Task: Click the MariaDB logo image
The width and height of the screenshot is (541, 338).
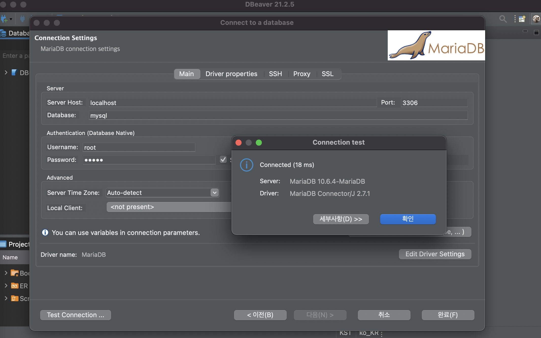Action: [436, 45]
